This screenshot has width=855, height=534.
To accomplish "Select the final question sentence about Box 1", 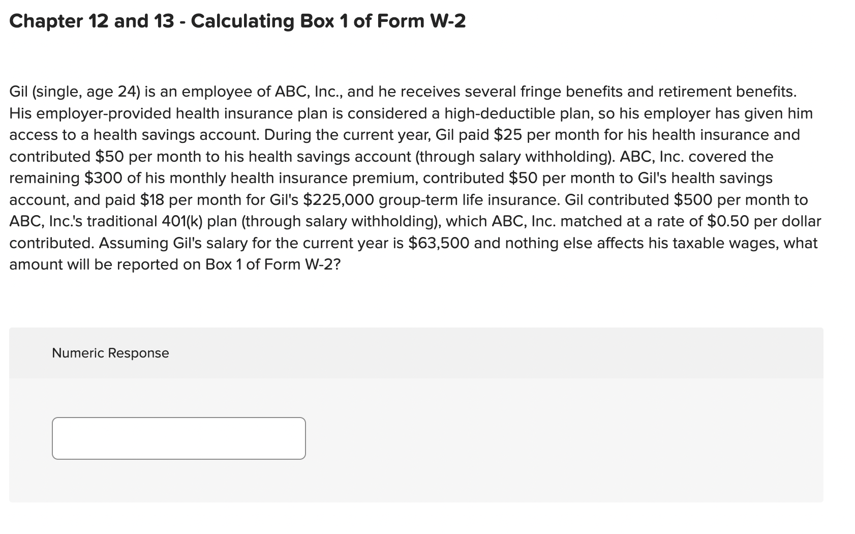I will click(356, 253).
